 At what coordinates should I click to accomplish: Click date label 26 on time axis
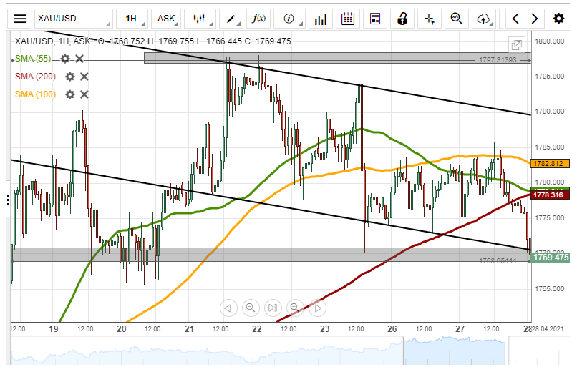click(x=392, y=329)
